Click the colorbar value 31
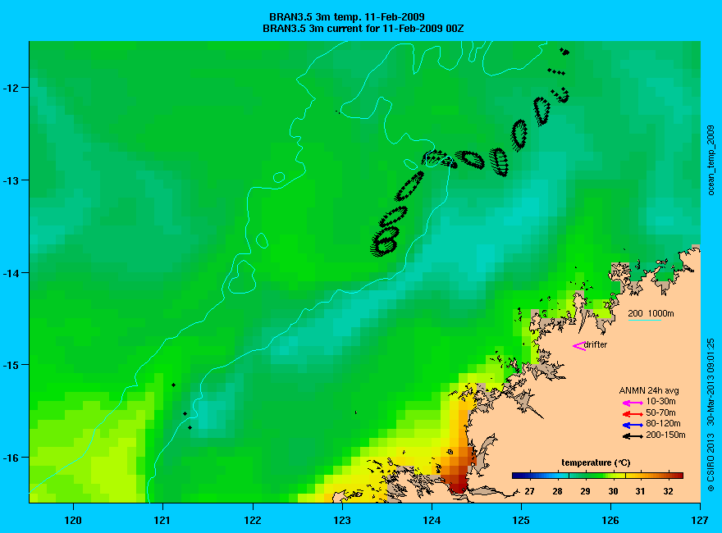This screenshot has width=722, height=533. point(640,491)
